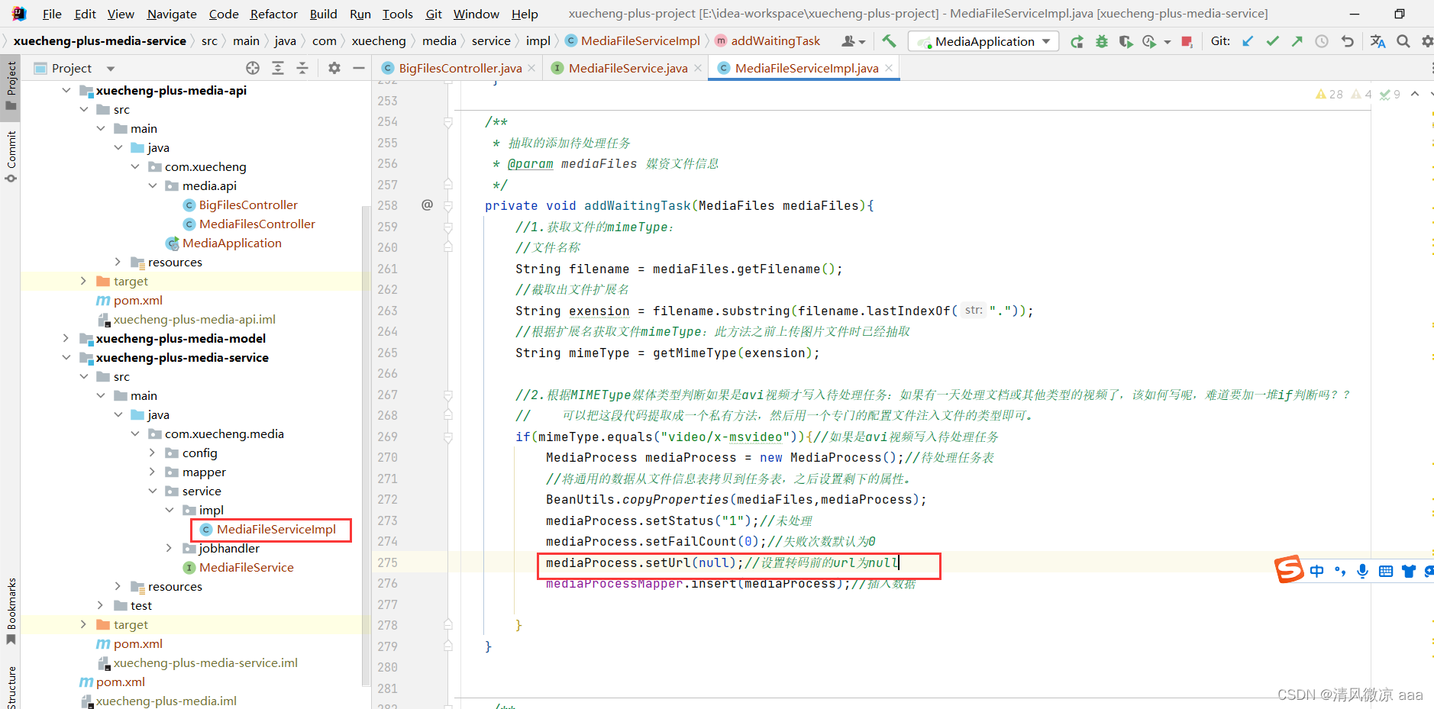Collapse the impl package
This screenshot has width=1434, height=709.
click(170, 510)
